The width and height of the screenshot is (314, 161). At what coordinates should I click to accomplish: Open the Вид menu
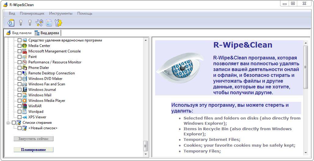pyautogui.click(x=12, y=13)
